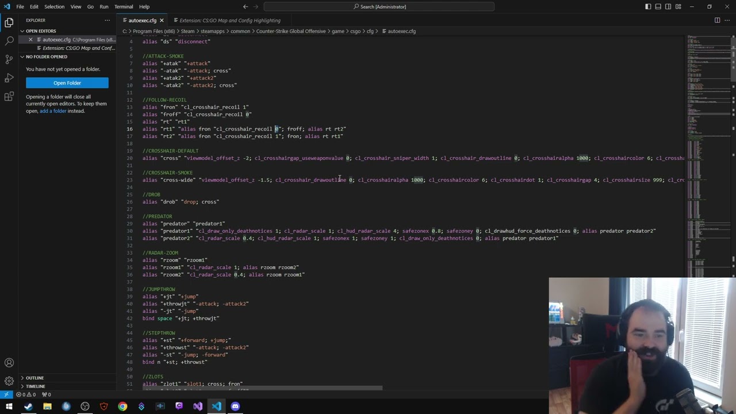Select 'game' in breadcrumb path
Viewport: 736px width, 414px height.
coord(338,31)
